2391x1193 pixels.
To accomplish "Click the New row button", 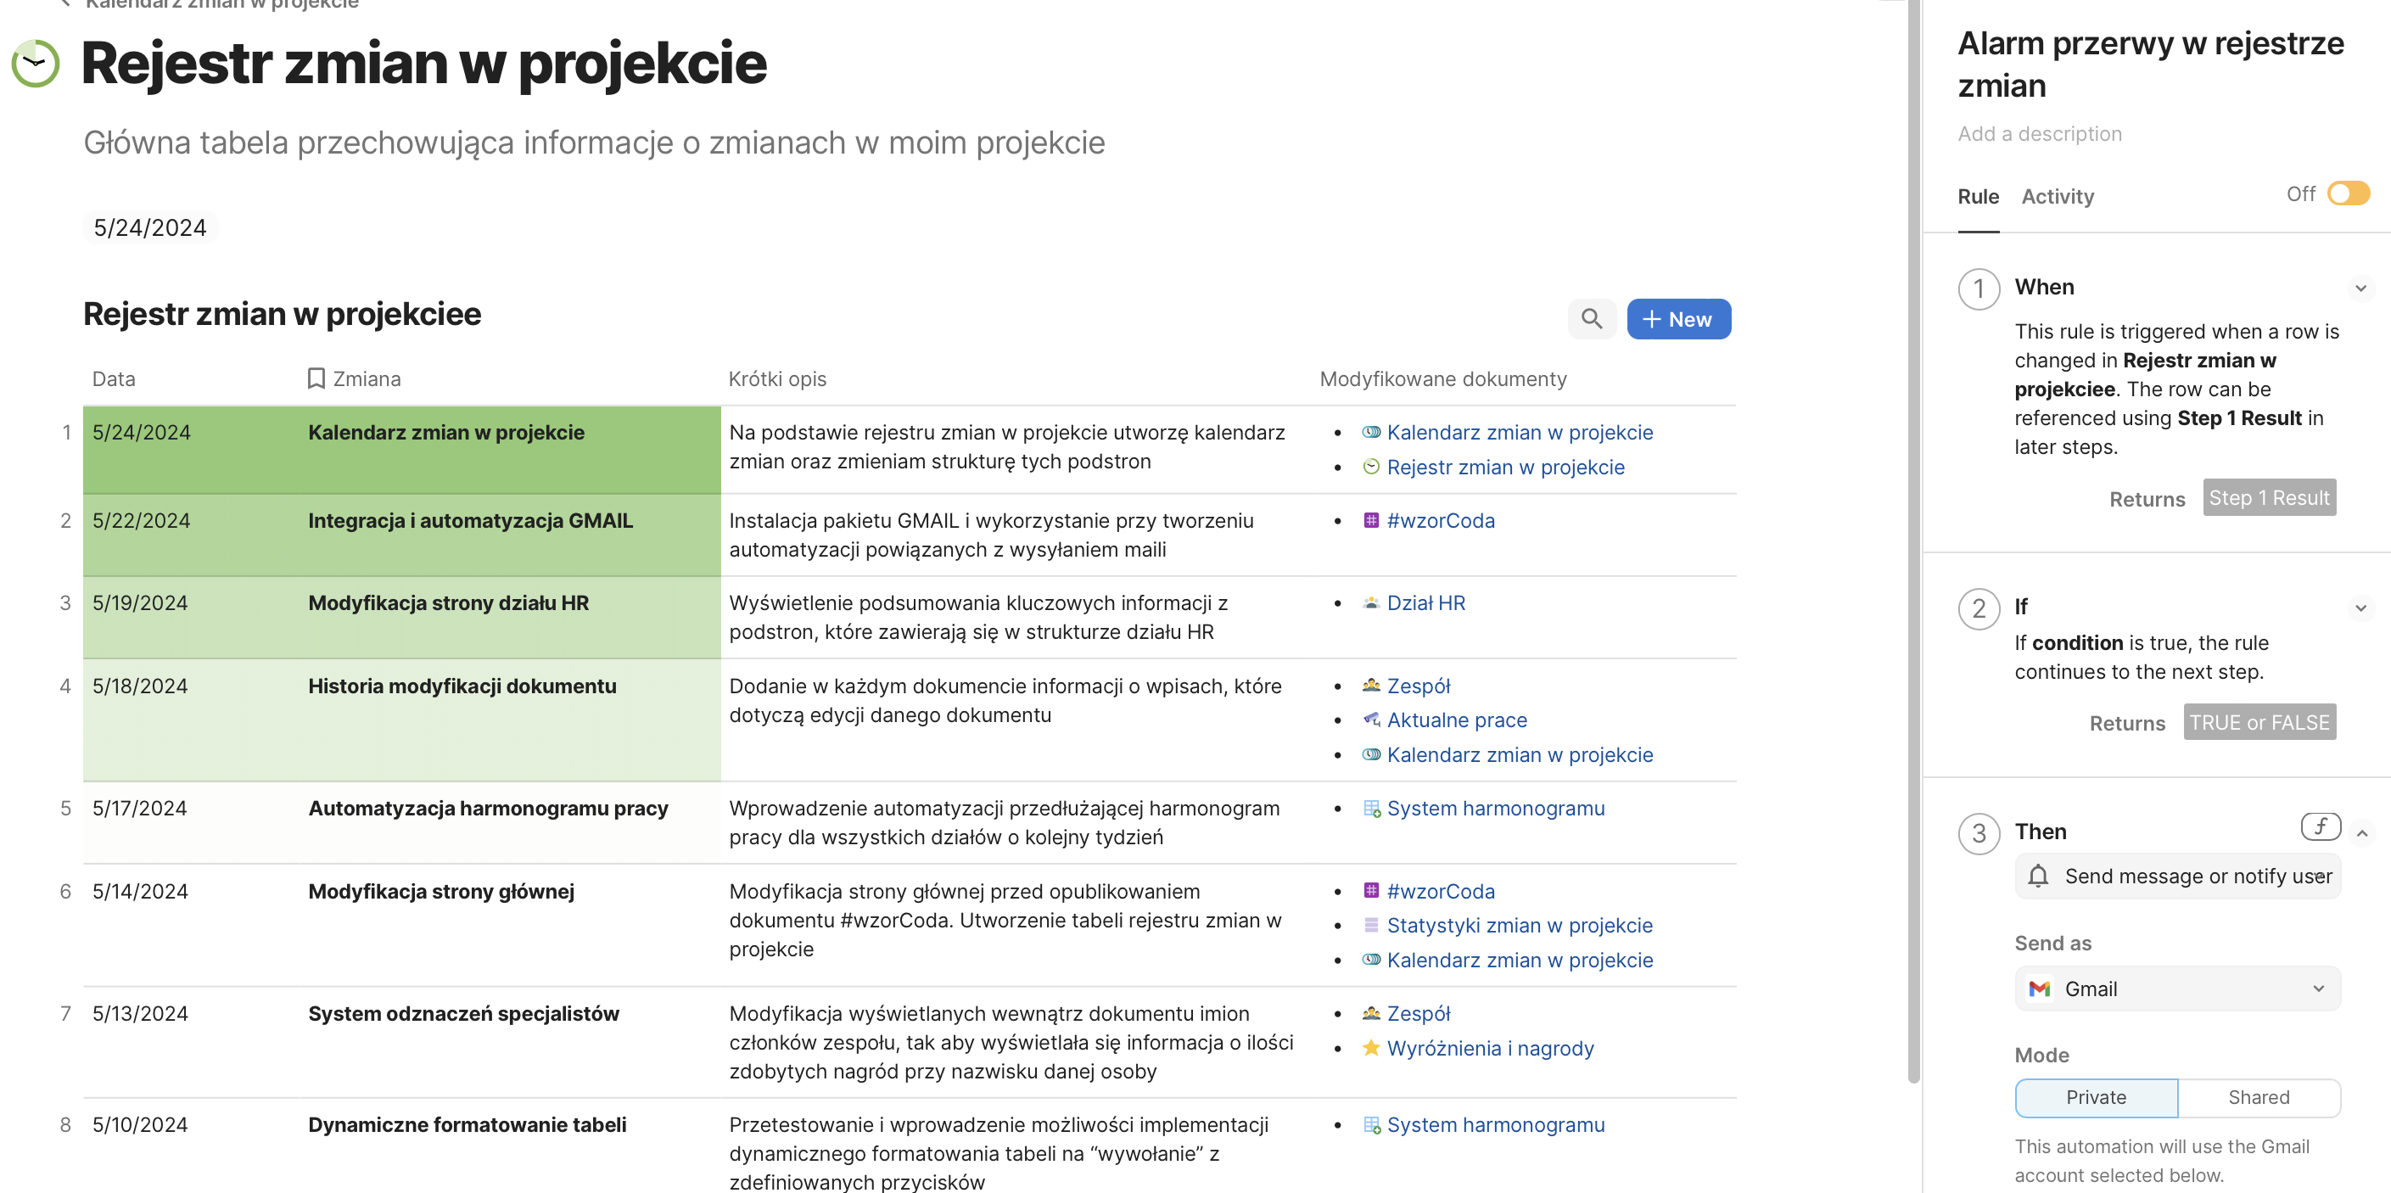I will [x=1677, y=319].
